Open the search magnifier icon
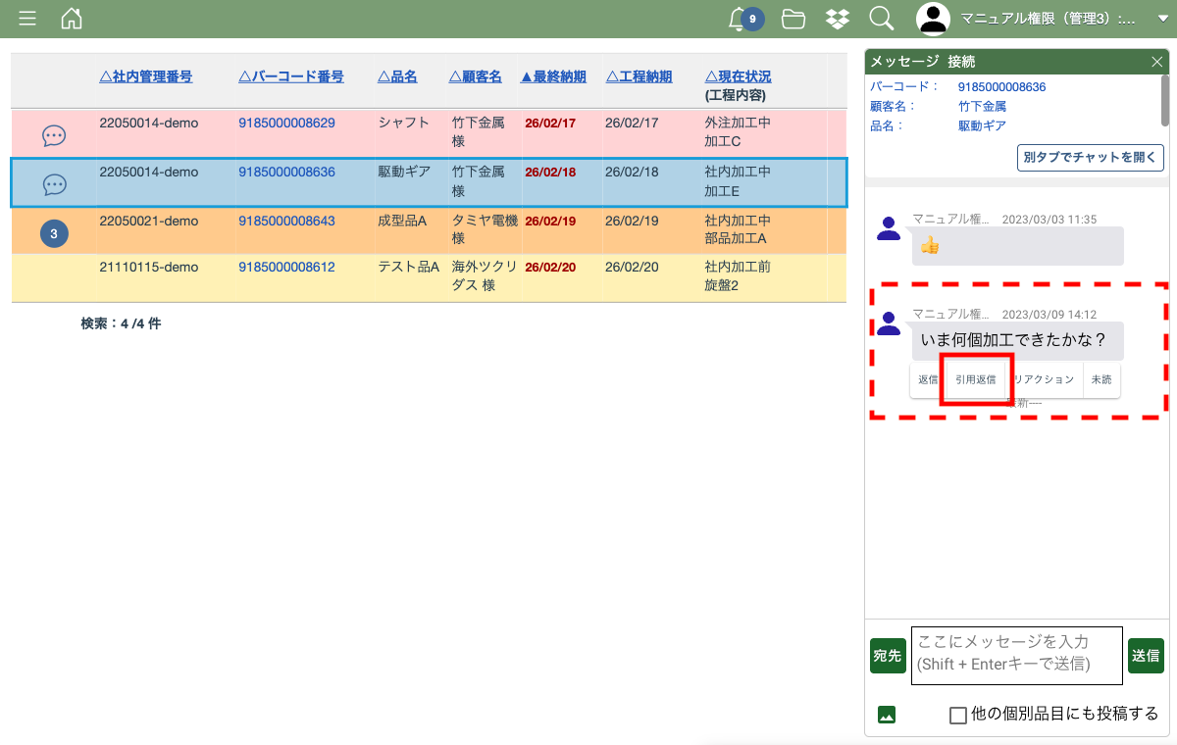The image size is (1177, 745). (x=881, y=19)
